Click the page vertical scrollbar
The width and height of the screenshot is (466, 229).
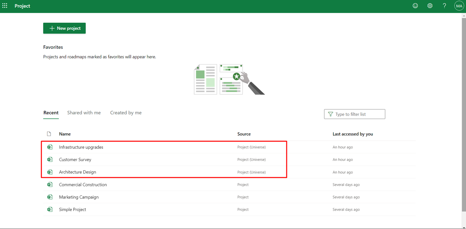point(464,115)
